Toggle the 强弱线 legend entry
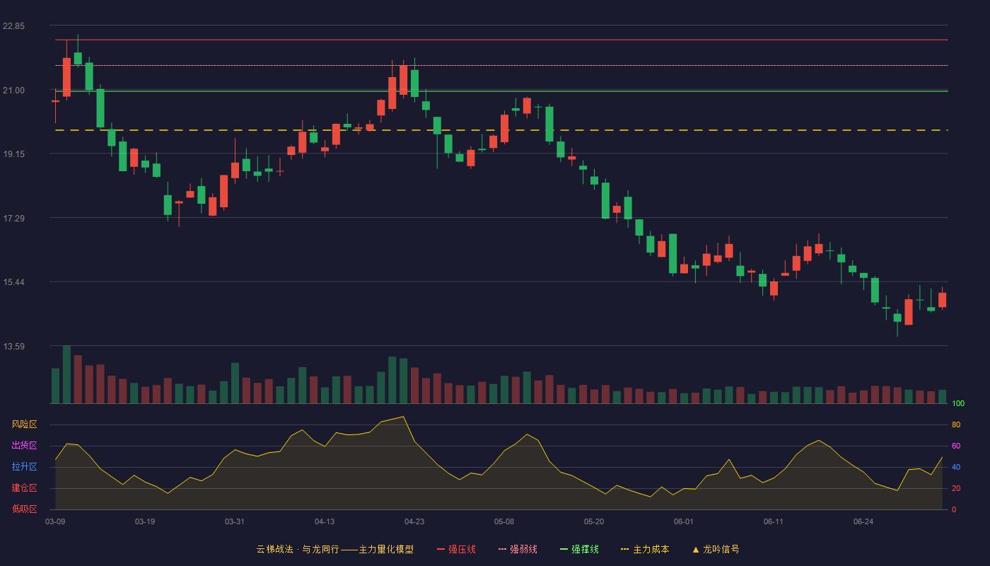This screenshot has height=566, width=990. point(518,549)
